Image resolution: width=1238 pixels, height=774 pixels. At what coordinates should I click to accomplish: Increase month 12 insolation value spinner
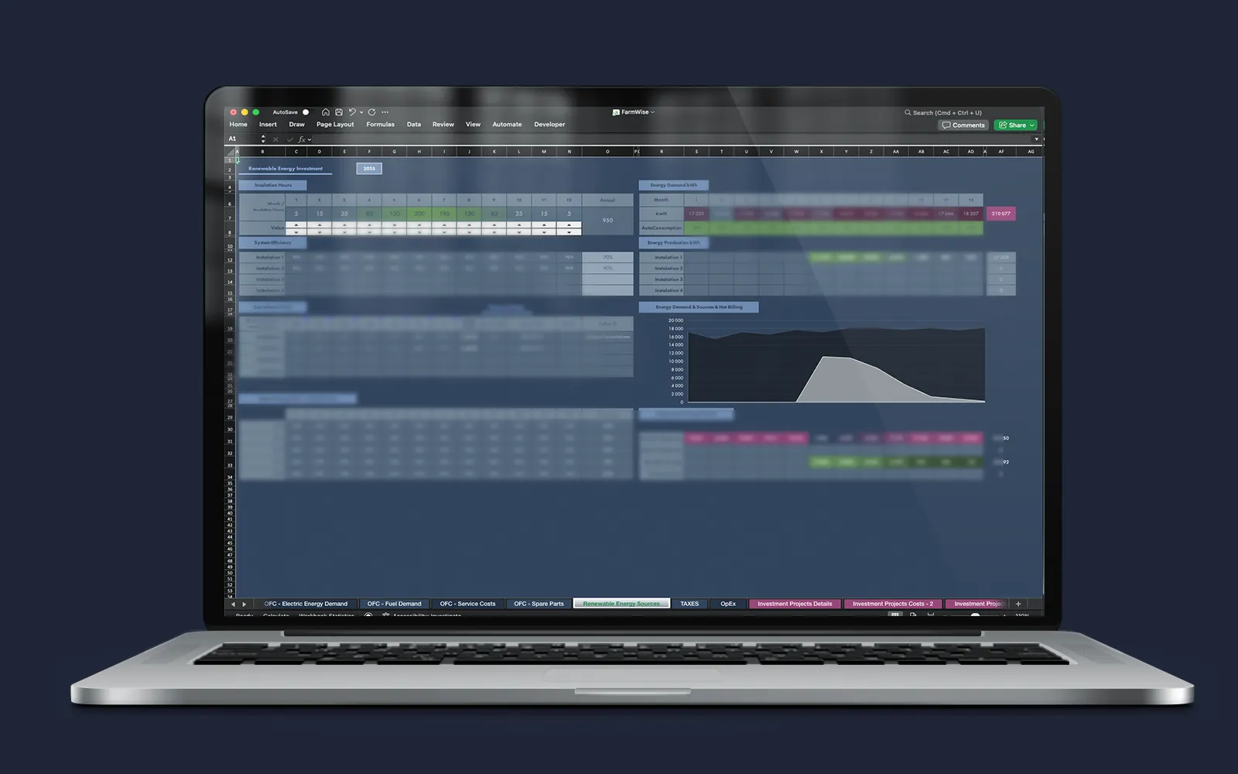(569, 224)
